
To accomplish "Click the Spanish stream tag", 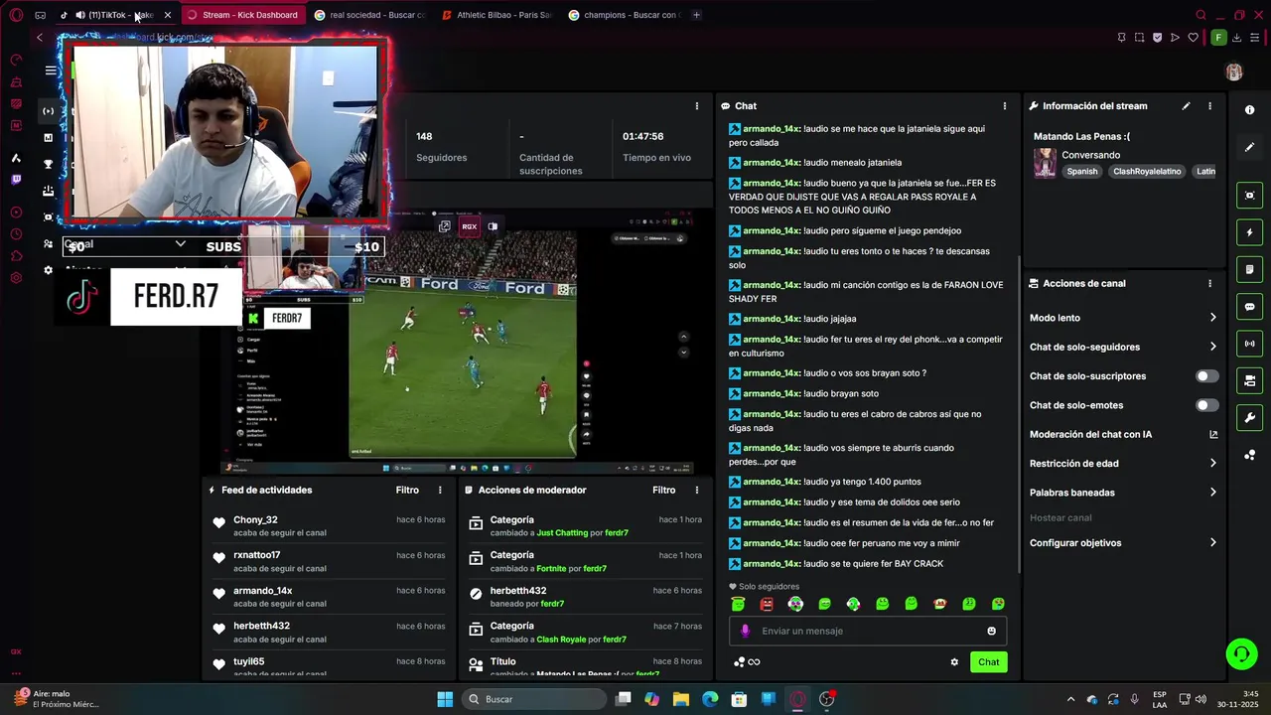I will (1082, 172).
